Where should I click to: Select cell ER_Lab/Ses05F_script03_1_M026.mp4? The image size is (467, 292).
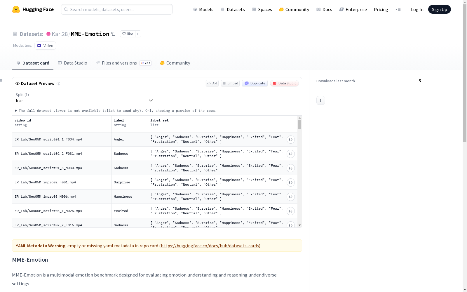click(x=62, y=211)
